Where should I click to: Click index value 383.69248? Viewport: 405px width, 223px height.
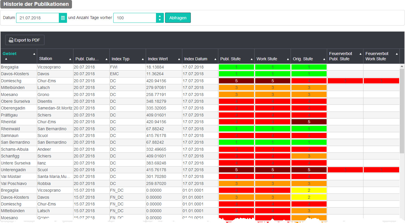click(164, 163)
